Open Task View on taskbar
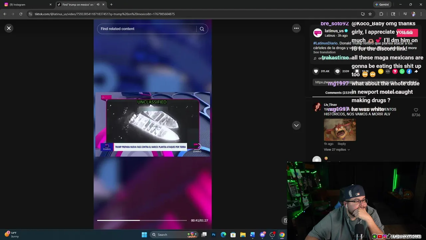Screen dimensions: 426x240 pos(204,235)
